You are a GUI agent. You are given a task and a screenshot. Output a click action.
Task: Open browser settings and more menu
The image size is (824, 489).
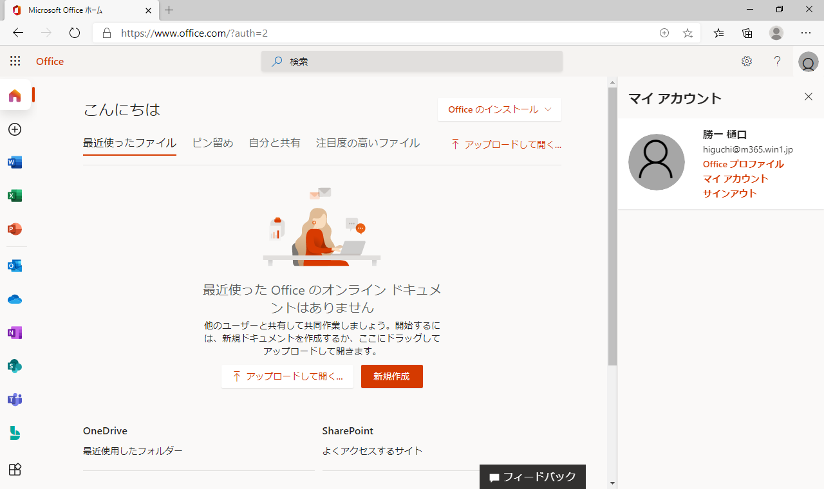pos(806,33)
